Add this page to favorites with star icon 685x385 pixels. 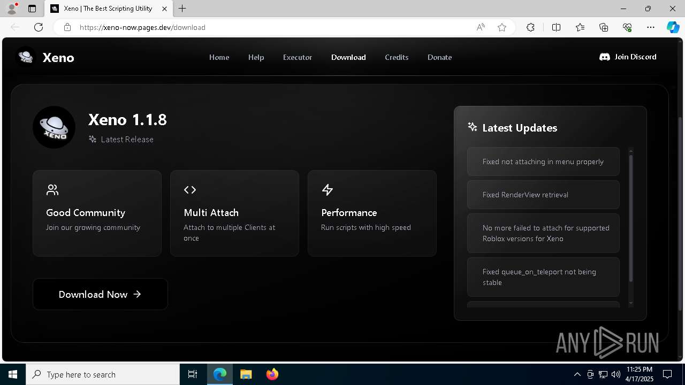pos(502,27)
